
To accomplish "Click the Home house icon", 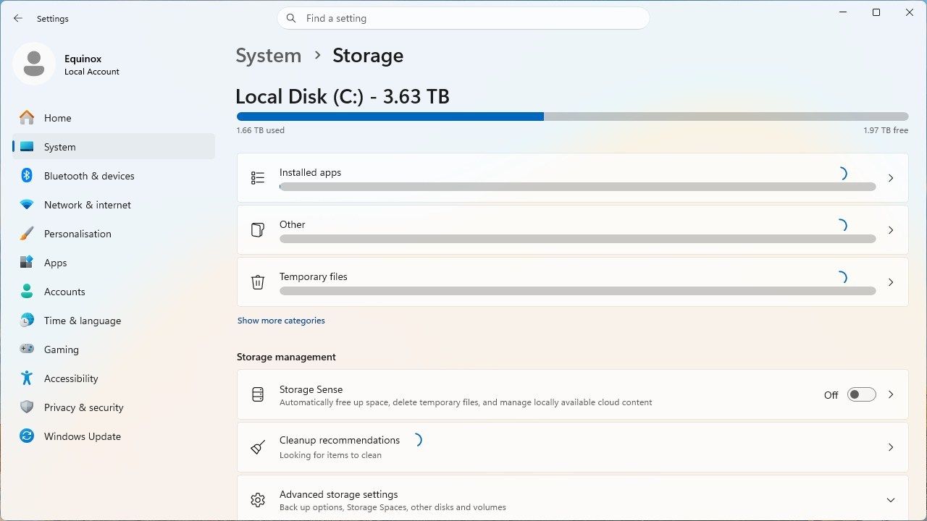I will coord(27,118).
